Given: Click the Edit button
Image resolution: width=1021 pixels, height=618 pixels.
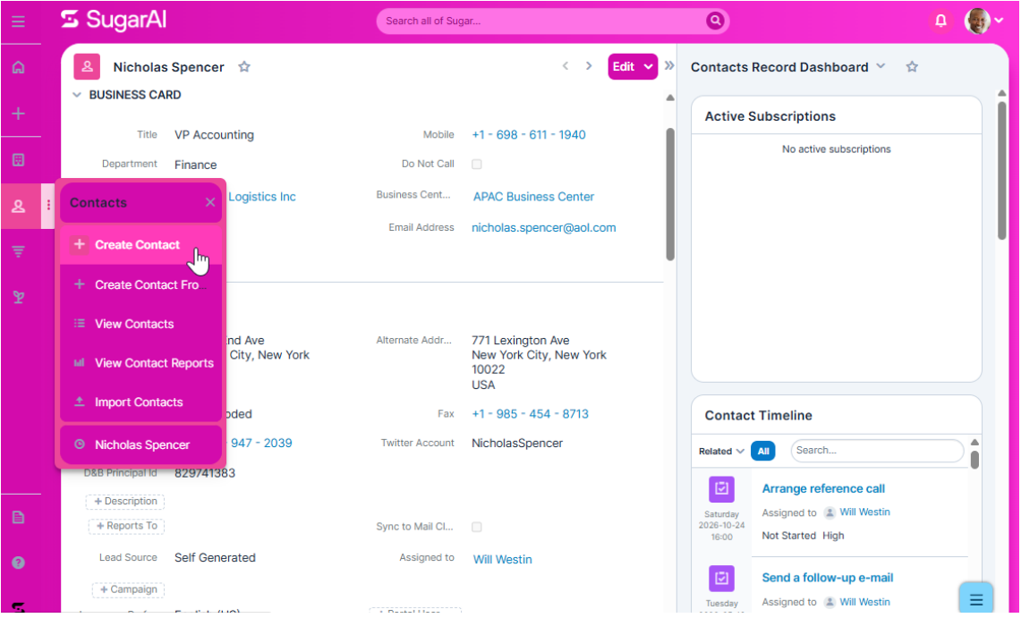Looking at the screenshot, I should [x=624, y=66].
